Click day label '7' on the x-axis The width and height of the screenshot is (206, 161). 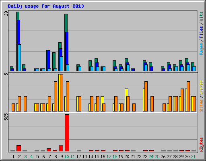(49, 157)
